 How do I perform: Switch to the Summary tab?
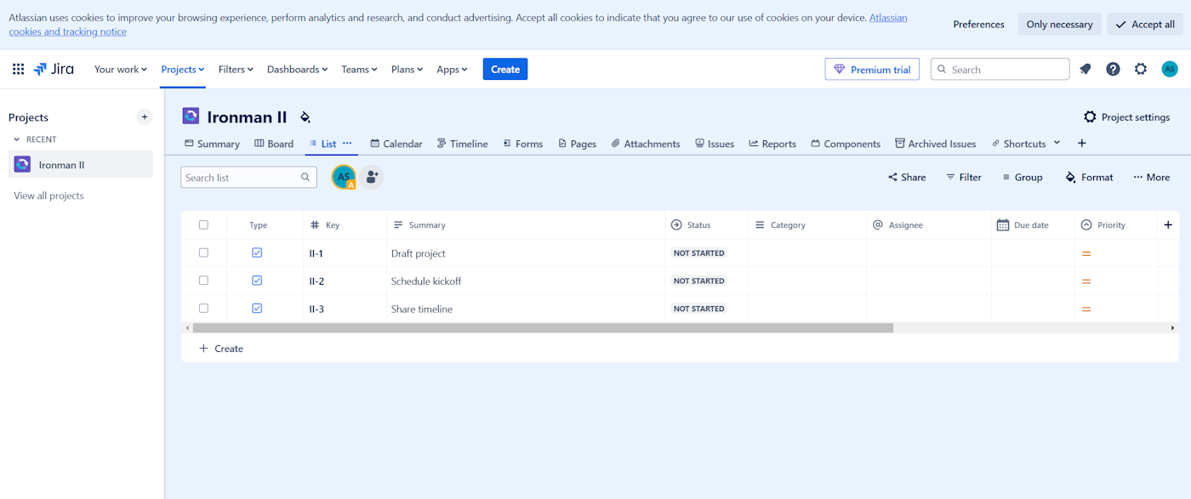213,144
